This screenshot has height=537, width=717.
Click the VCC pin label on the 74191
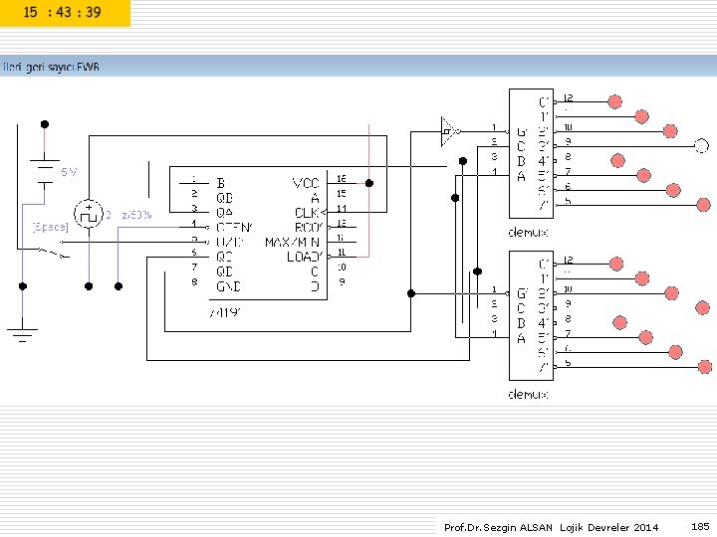point(306,184)
